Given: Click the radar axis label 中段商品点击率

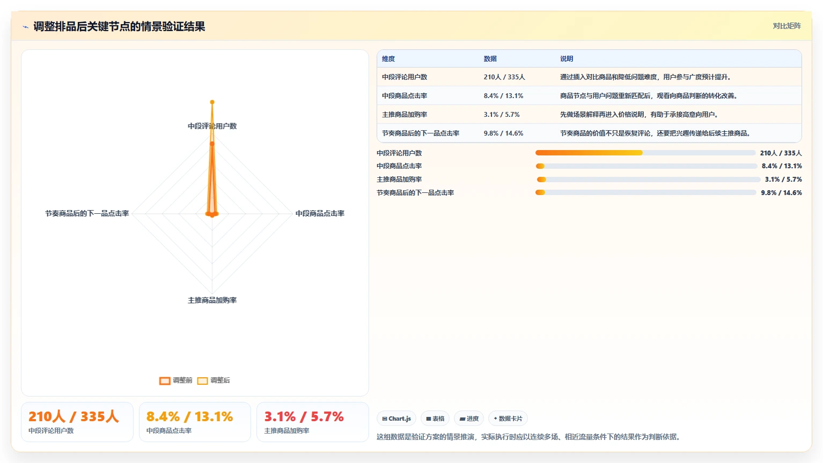Looking at the screenshot, I should coord(320,213).
